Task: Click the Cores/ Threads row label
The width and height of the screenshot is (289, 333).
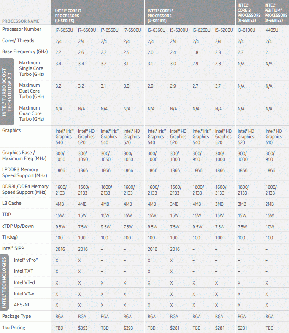Action: 18,40
